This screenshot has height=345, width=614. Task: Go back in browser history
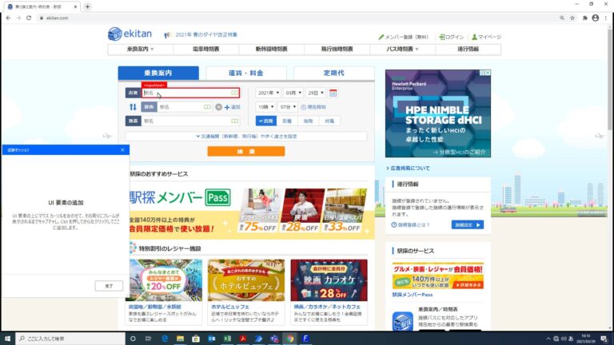coord(8,18)
